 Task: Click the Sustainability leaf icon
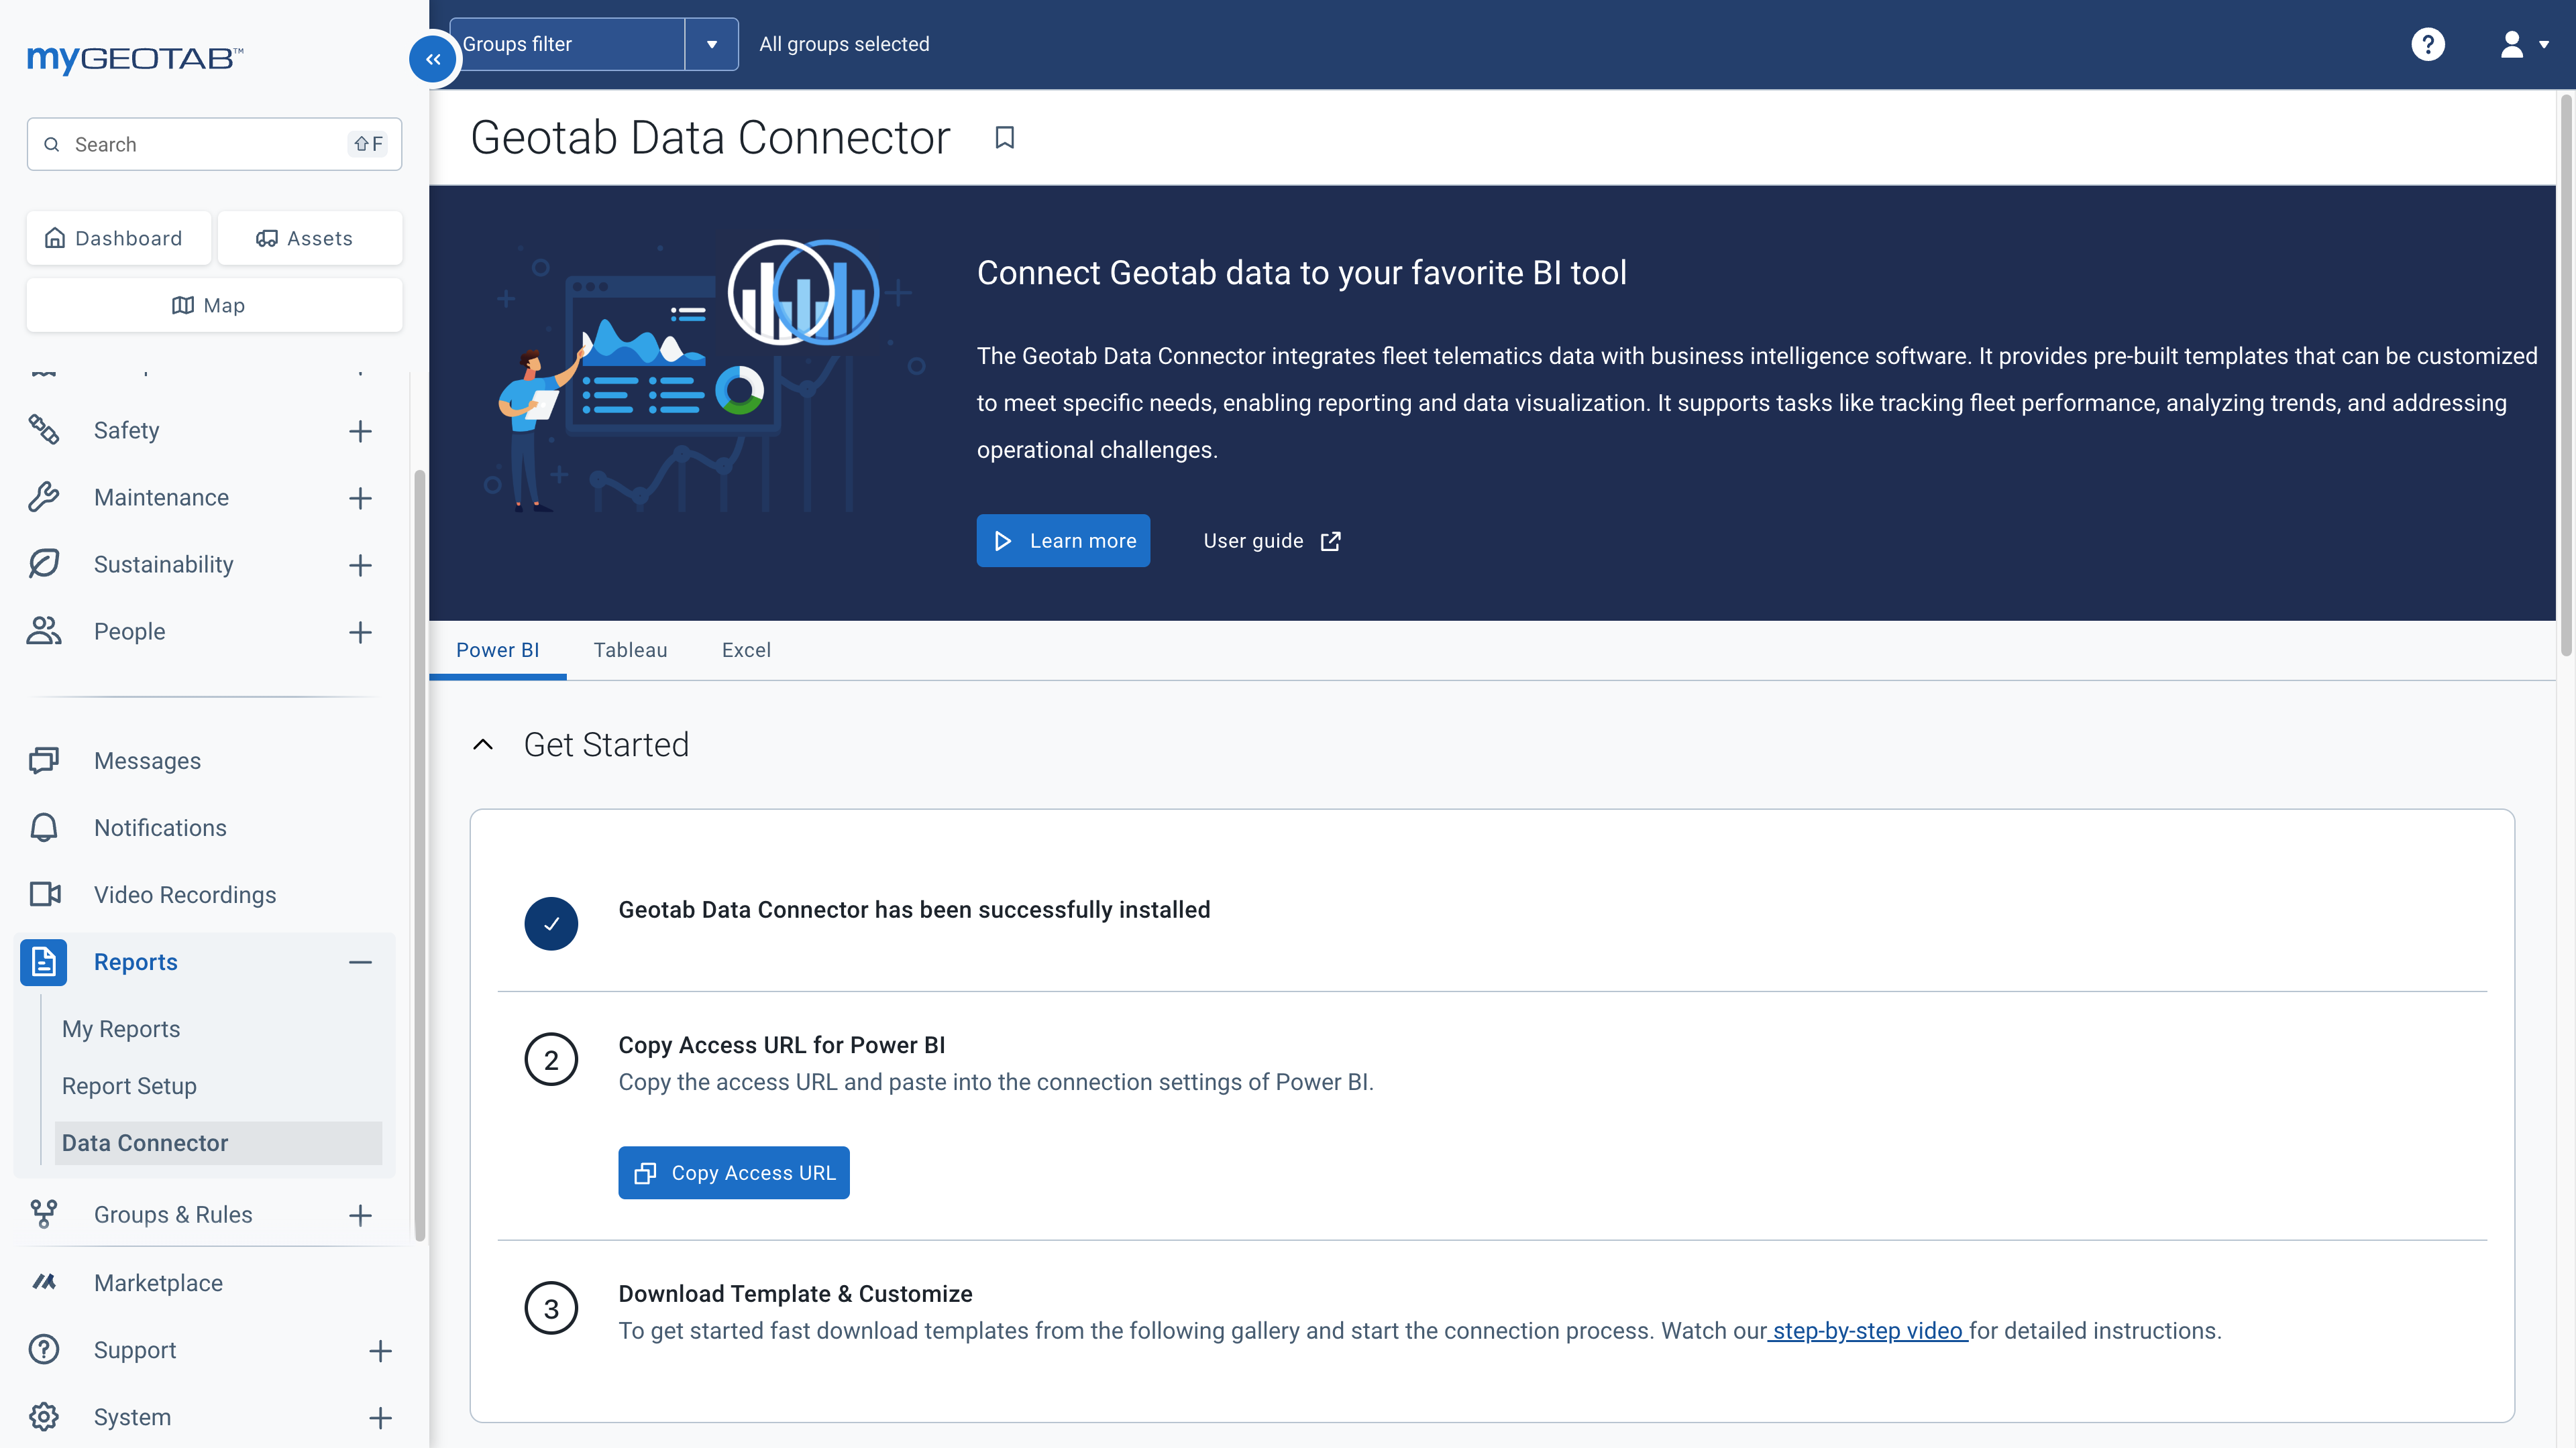pos(44,564)
